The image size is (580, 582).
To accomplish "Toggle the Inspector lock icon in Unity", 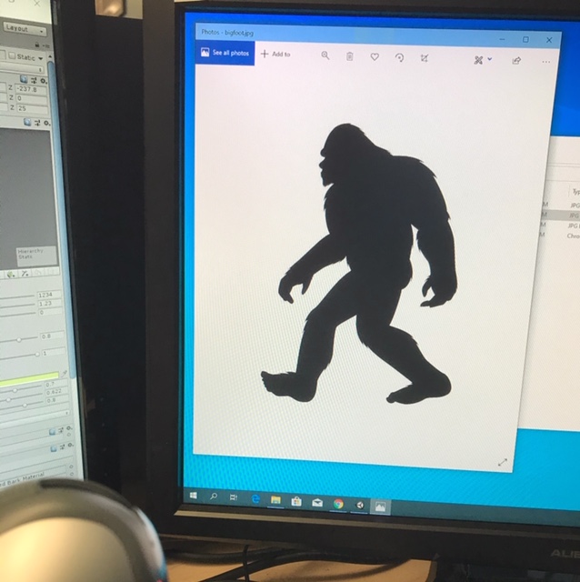I will (x=37, y=45).
